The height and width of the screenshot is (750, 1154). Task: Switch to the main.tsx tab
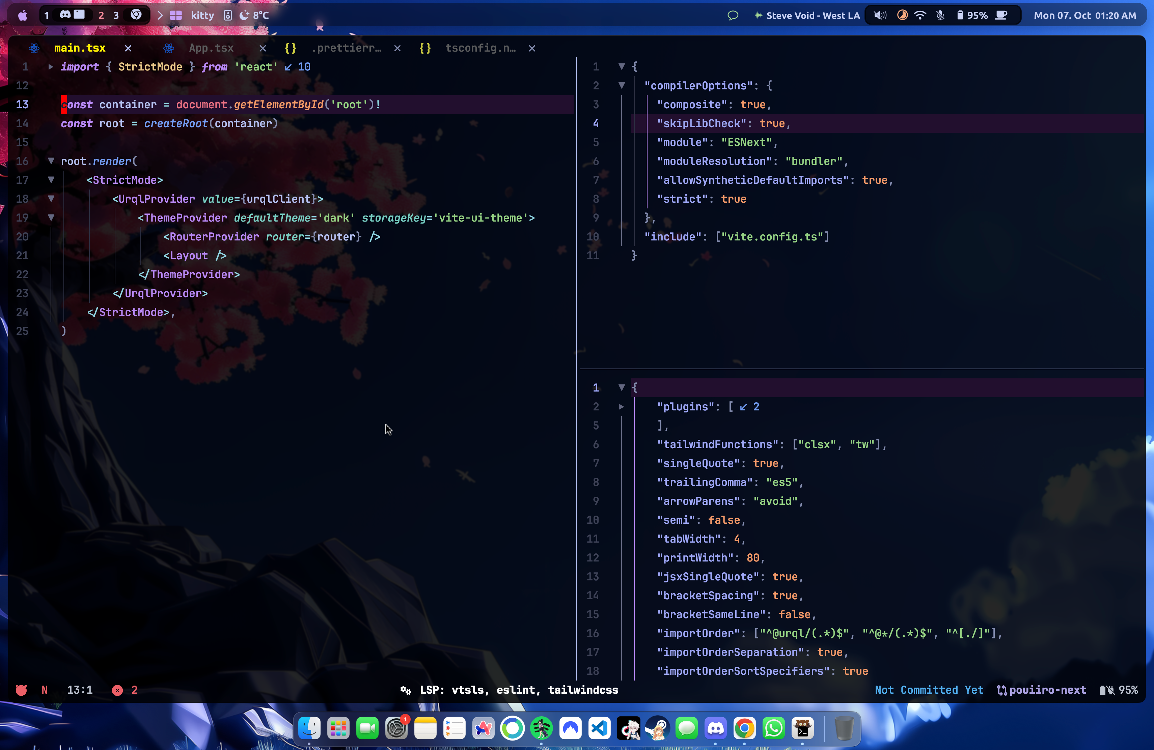(80, 48)
